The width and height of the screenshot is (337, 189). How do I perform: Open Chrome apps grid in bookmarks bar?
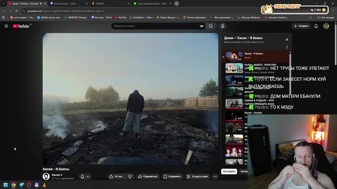pyautogui.click(x=3, y=18)
